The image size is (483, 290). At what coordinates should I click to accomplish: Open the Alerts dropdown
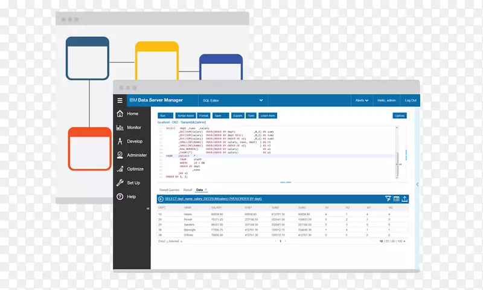tap(362, 100)
